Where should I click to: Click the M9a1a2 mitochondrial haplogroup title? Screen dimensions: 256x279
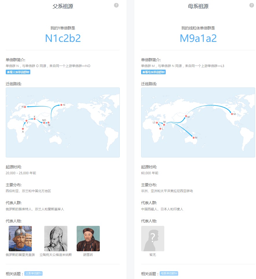tap(198, 38)
